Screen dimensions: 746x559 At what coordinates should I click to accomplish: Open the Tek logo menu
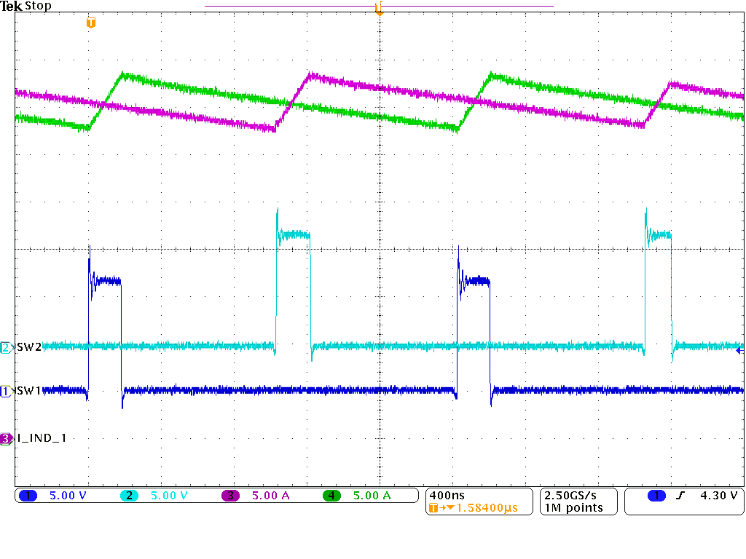(13, 7)
